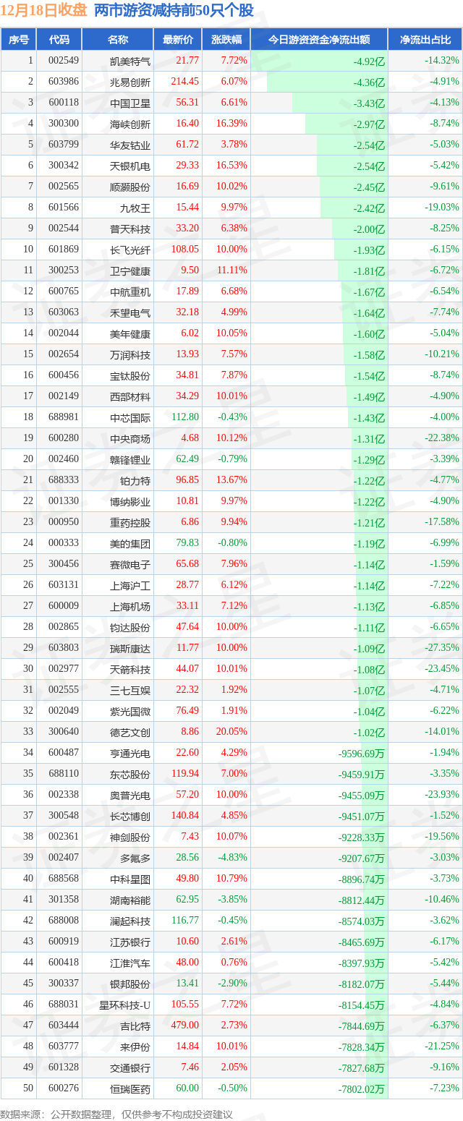463x1121 pixels.
Task: Click the 净流出占比 column header
Action: coord(425,40)
